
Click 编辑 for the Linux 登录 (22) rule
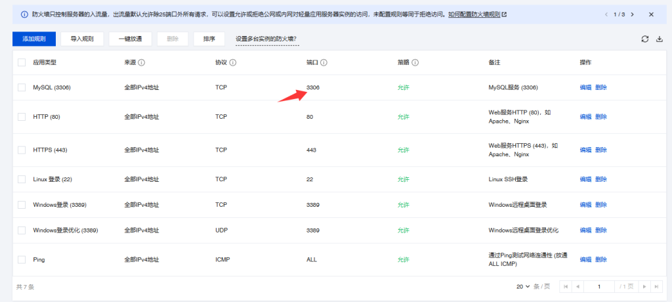point(585,179)
